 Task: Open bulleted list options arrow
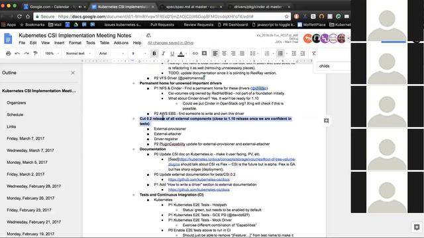point(287,54)
